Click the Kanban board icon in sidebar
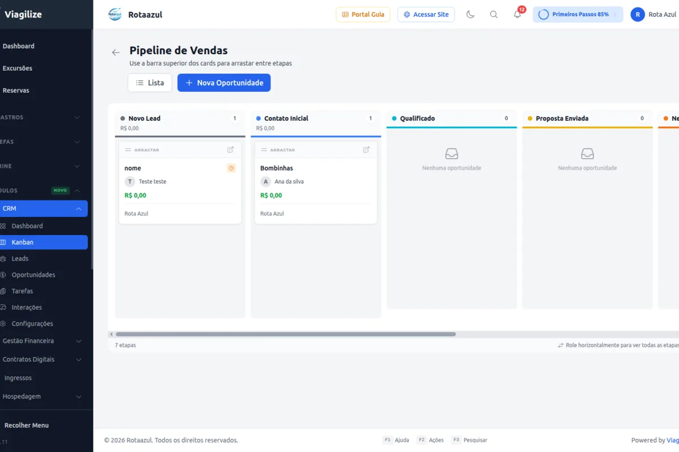Screen dimensions: 679x452 (x=3, y=242)
